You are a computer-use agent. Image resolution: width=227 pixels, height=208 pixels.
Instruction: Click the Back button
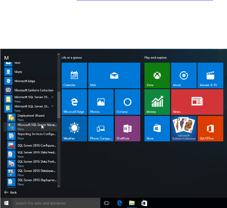pos(11,192)
